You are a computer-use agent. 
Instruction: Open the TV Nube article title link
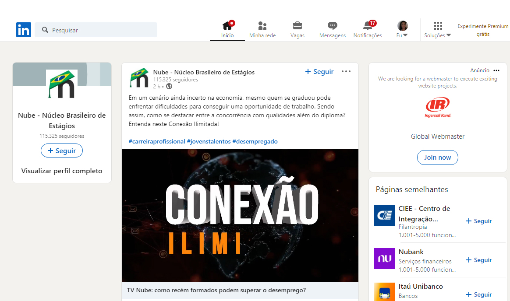[x=216, y=290]
